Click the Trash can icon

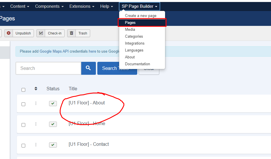click(x=71, y=33)
